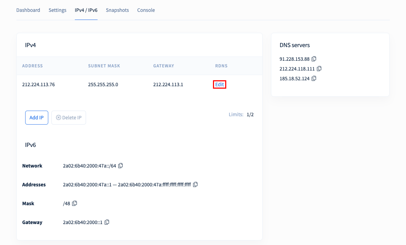
Task: Open the Dashboard tab
Action: [x=28, y=10]
